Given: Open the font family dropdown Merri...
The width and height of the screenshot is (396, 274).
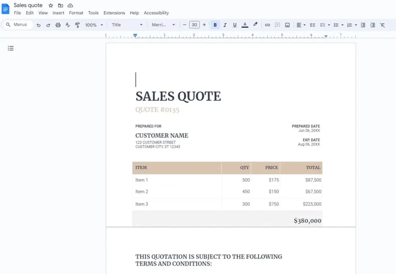Looking at the screenshot, I should pyautogui.click(x=163, y=25).
